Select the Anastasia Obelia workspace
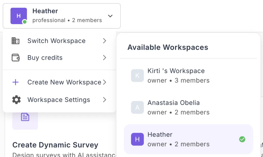Viewport: 263px width, 157px height. point(173,103)
